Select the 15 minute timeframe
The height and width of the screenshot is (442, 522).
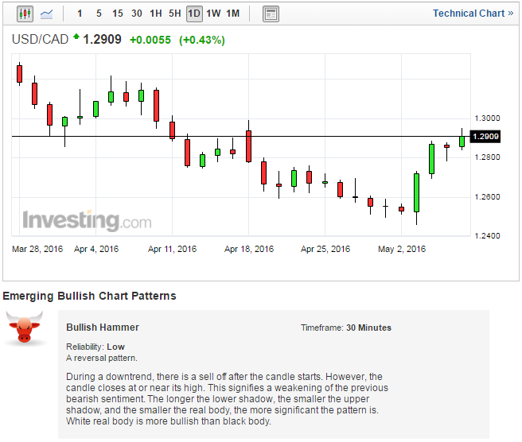click(118, 14)
